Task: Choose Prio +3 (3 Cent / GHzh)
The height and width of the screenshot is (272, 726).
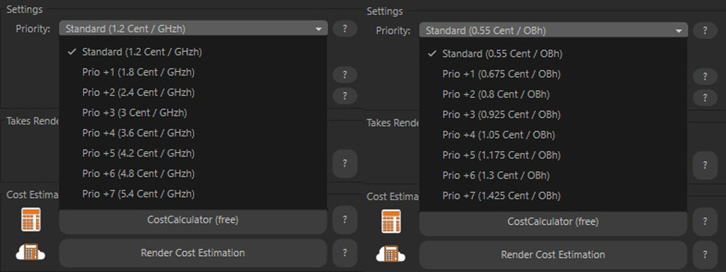Action: pos(193,112)
